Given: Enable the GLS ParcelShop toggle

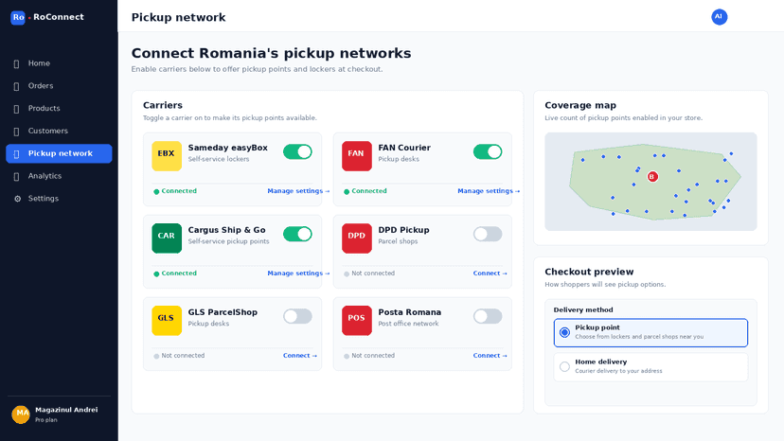Looking at the screenshot, I should (x=297, y=316).
